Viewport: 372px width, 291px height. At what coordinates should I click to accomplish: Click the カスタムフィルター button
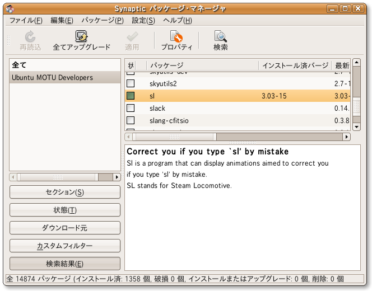coord(65,246)
